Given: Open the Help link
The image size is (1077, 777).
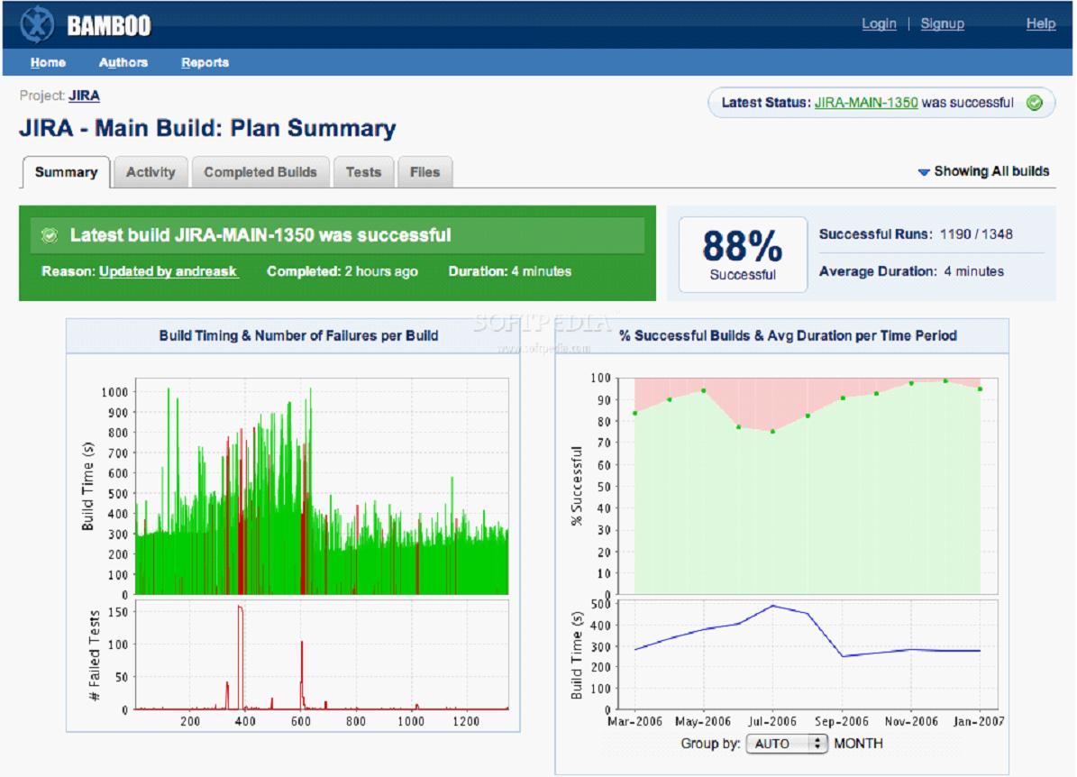Looking at the screenshot, I should click(1041, 24).
